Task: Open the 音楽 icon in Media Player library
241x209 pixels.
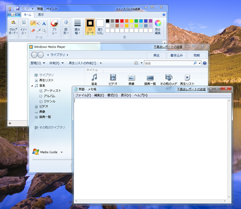Action: click(x=95, y=77)
